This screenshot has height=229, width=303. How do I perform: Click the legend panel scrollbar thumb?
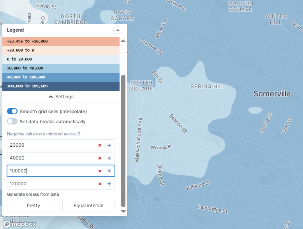(123, 141)
